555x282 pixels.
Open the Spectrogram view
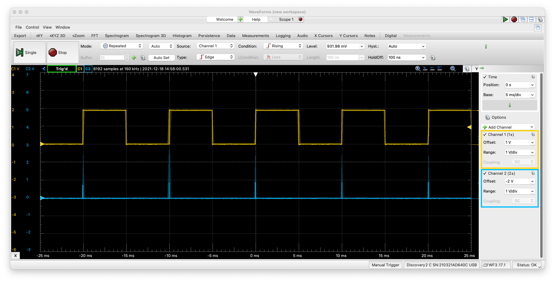(117, 36)
